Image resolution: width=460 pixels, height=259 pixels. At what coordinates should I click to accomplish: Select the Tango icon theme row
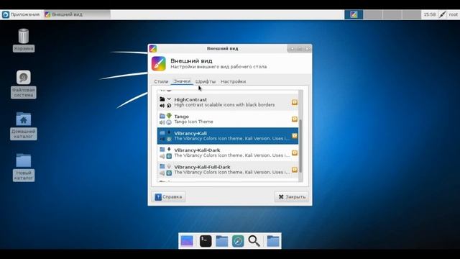(228, 119)
